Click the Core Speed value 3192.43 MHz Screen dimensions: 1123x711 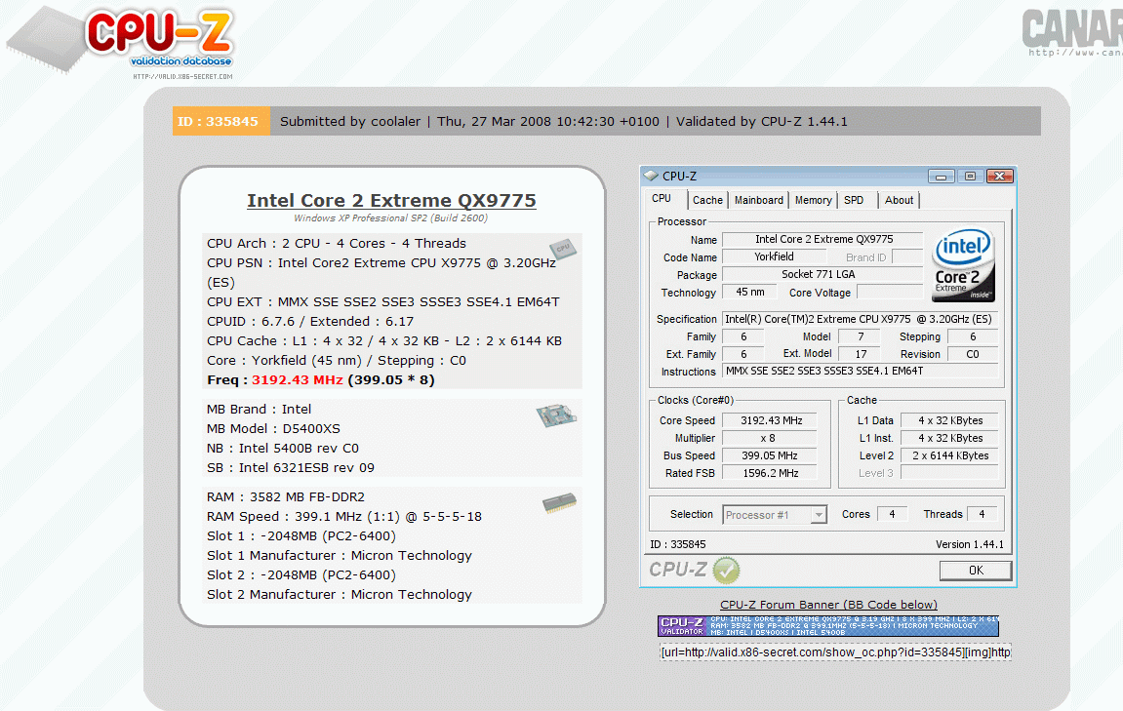771,420
